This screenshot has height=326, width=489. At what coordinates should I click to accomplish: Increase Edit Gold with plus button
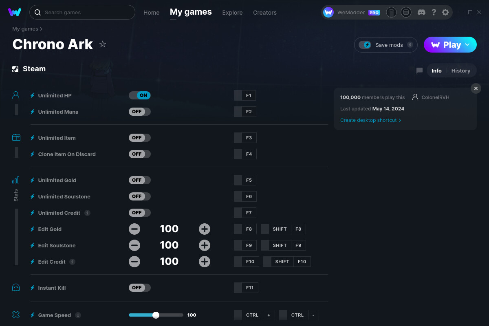click(x=205, y=229)
